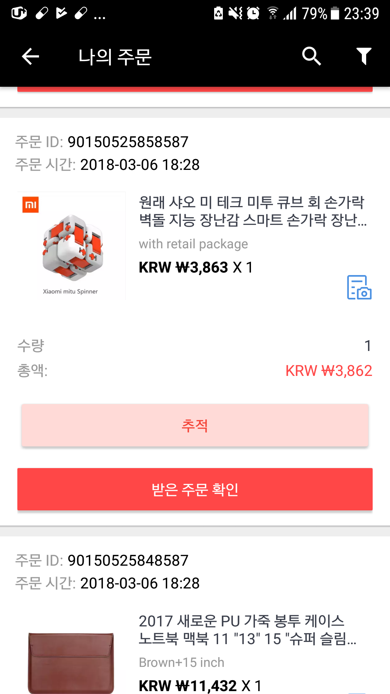Tap the battery icon in status bar
The image size is (390, 694).
(335, 13)
